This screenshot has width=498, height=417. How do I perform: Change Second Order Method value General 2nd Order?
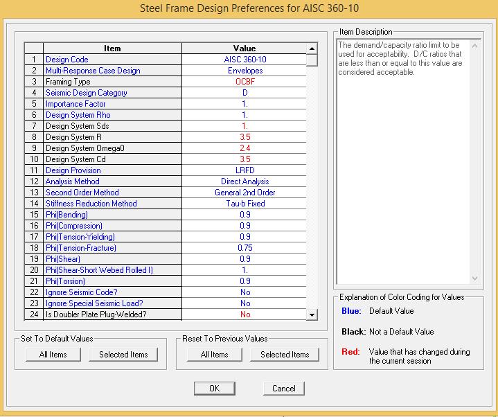245,193
